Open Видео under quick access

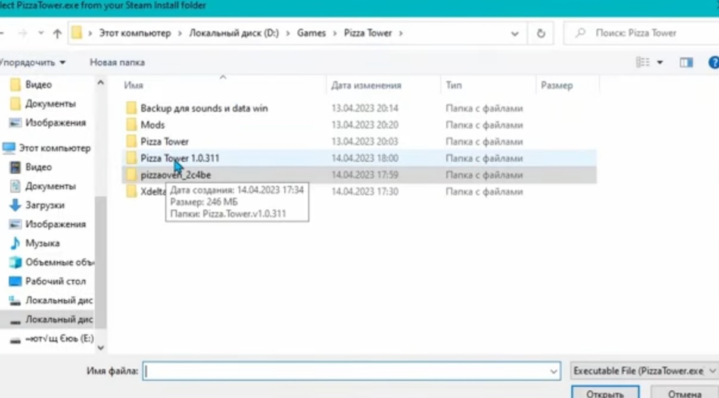click(x=38, y=84)
